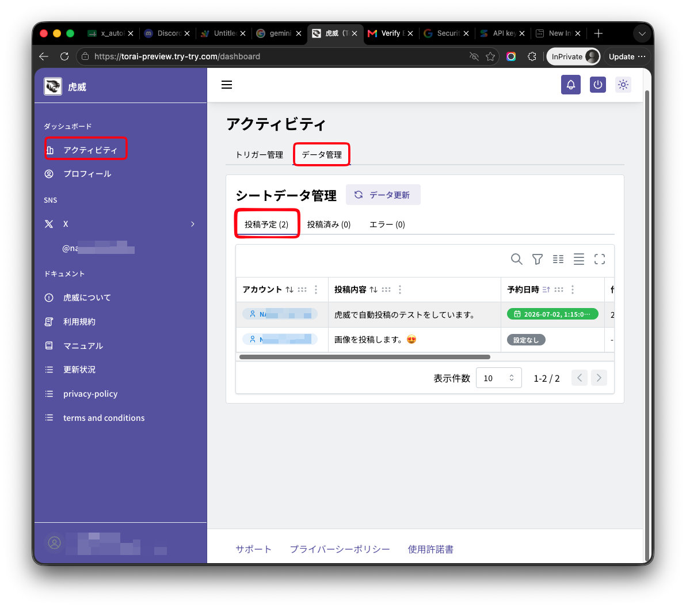Open the 表示件数 rows-per-page dropdown

(x=499, y=378)
